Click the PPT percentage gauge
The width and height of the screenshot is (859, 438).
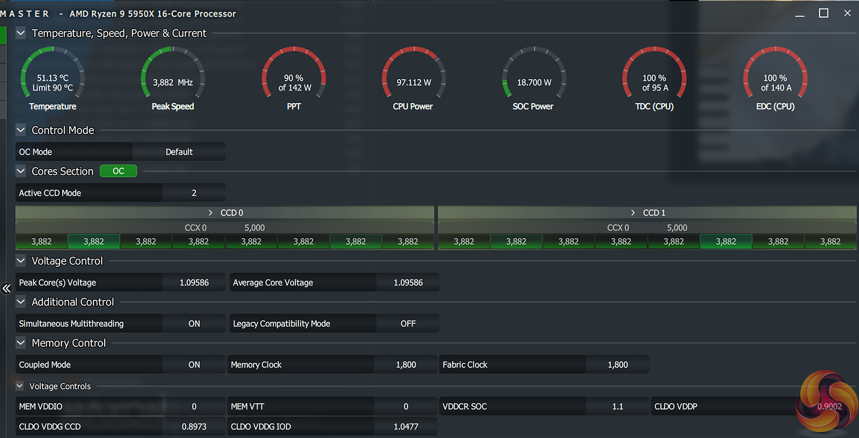click(x=293, y=73)
